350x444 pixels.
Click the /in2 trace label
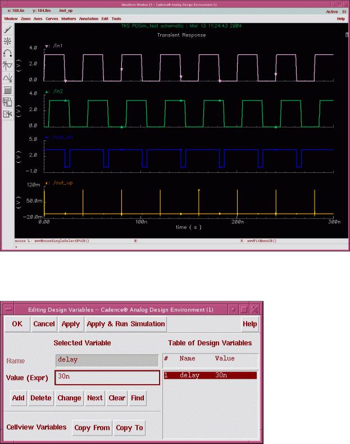(x=58, y=91)
